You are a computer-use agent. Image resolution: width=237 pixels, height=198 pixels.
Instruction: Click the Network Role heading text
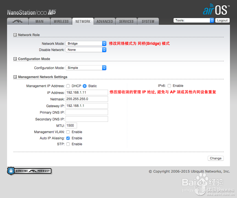point(29,35)
